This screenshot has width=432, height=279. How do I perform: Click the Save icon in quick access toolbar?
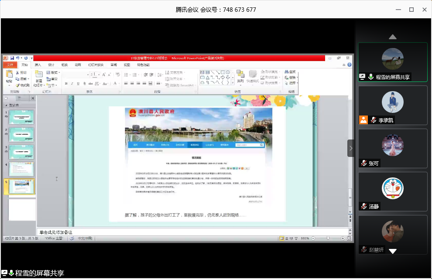click(12, 58)
